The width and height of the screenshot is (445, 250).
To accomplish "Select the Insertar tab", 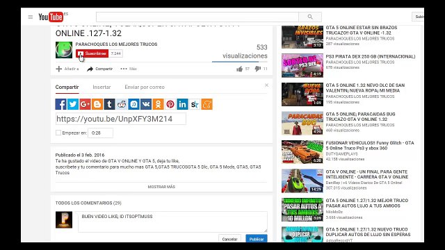I will pos(102,87).
